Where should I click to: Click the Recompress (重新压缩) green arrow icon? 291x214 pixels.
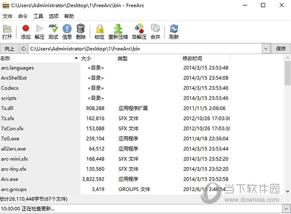(118, 29)
